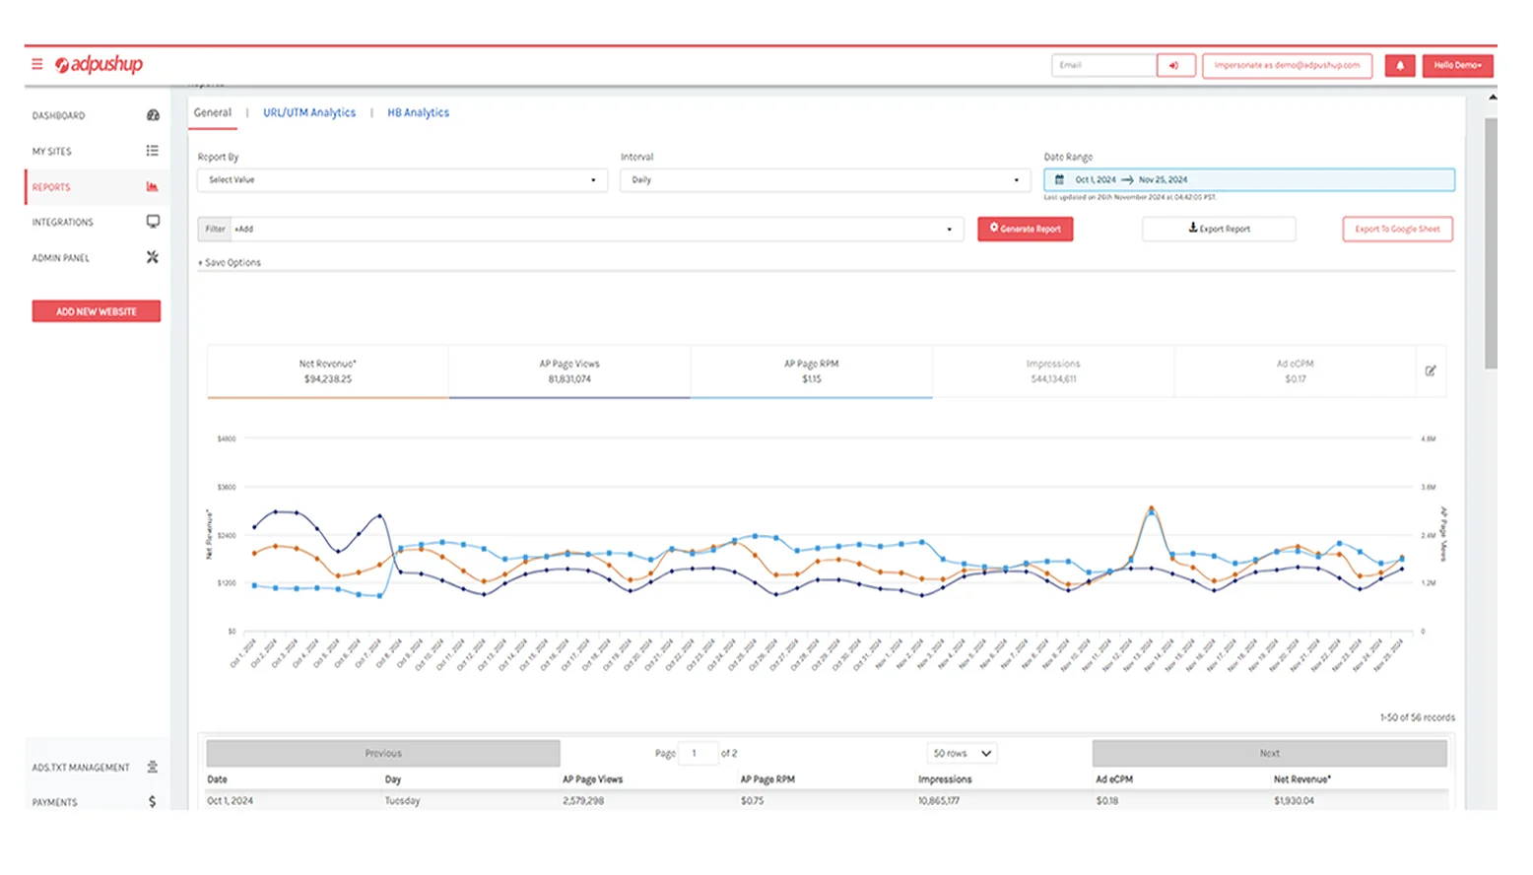Screen dimensions: 1533x875
Task: Open the Report By dropdown
Action: (x=402, y=180)
